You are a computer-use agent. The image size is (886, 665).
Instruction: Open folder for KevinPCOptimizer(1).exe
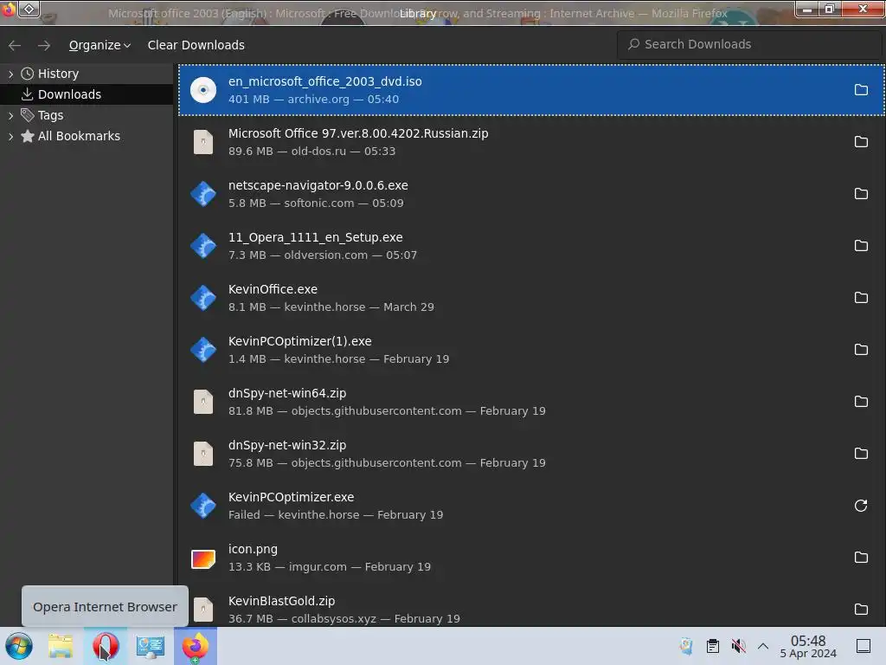click(x=861, y=350)
